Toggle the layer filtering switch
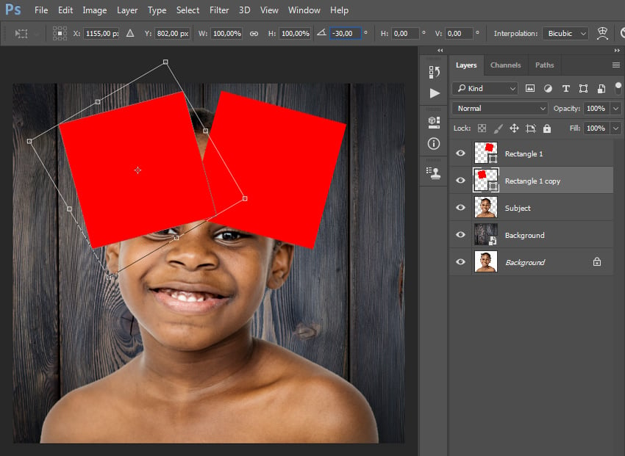 point(618,87)
